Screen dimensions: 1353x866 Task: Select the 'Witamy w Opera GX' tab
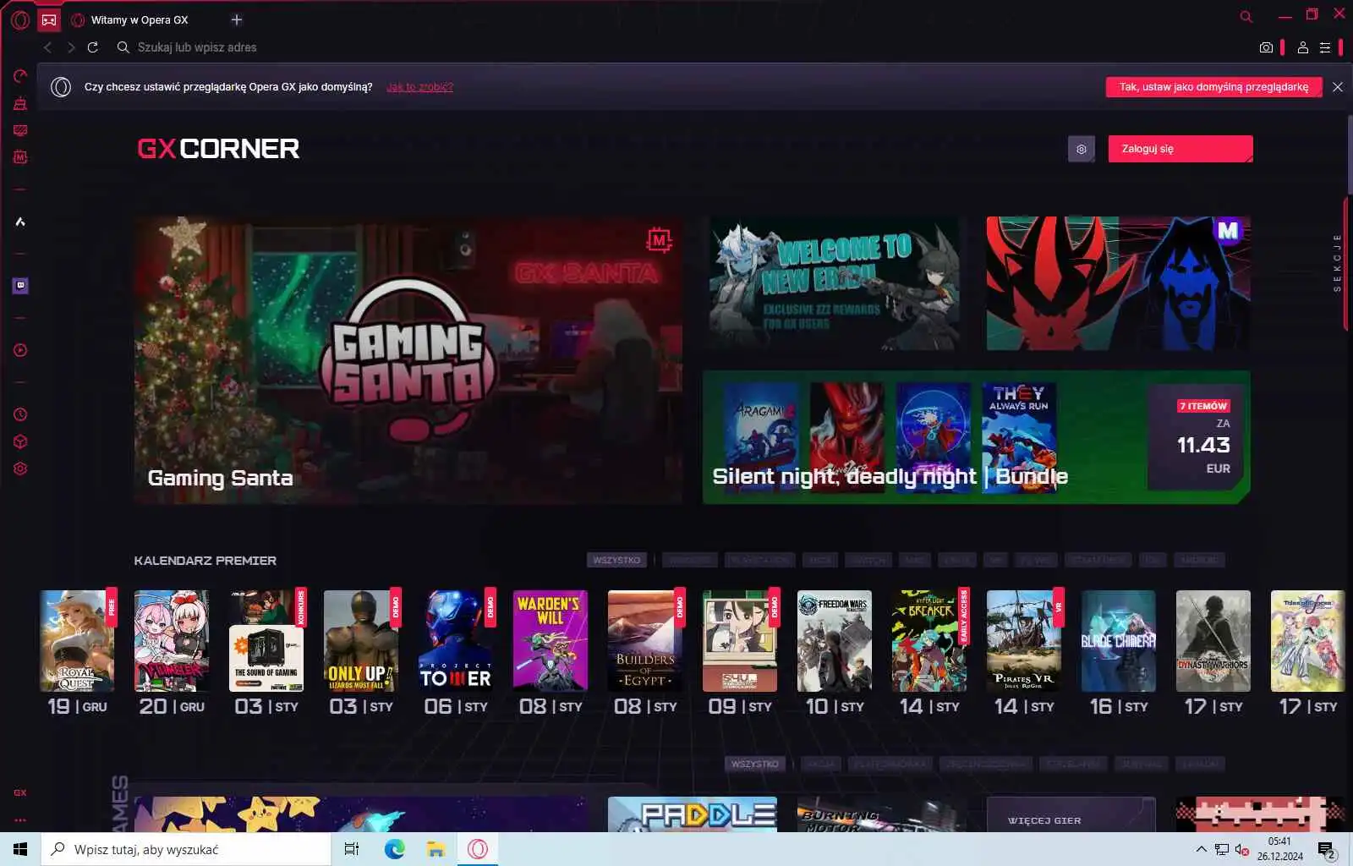[x=140, y=19]
